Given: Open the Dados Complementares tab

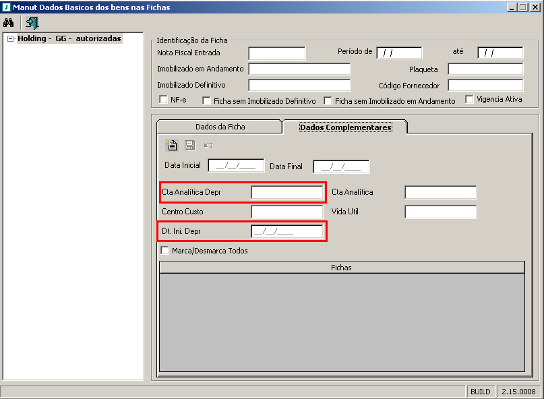Looking at the screenshot, I should click(x=345, y=127).
